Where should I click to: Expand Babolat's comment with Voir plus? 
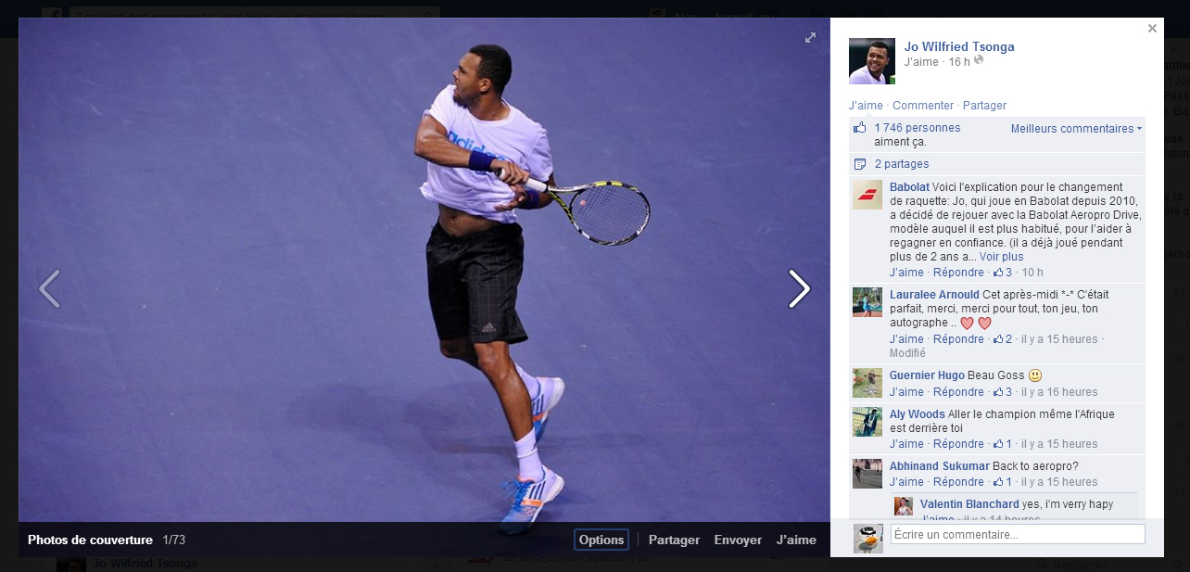point(1001,257)
